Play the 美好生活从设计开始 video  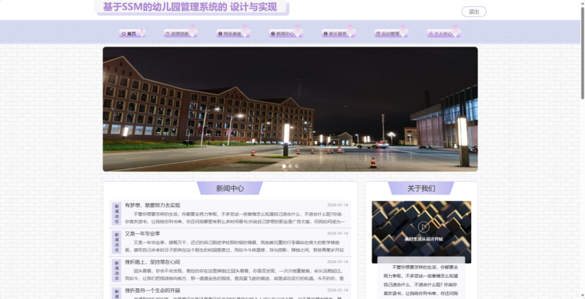click(423, 227)
